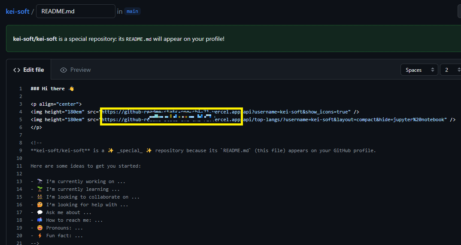The height and width of the screenshot is (245, 461).
Task: Click line number 20 in gutter
Action: (19, 236)
